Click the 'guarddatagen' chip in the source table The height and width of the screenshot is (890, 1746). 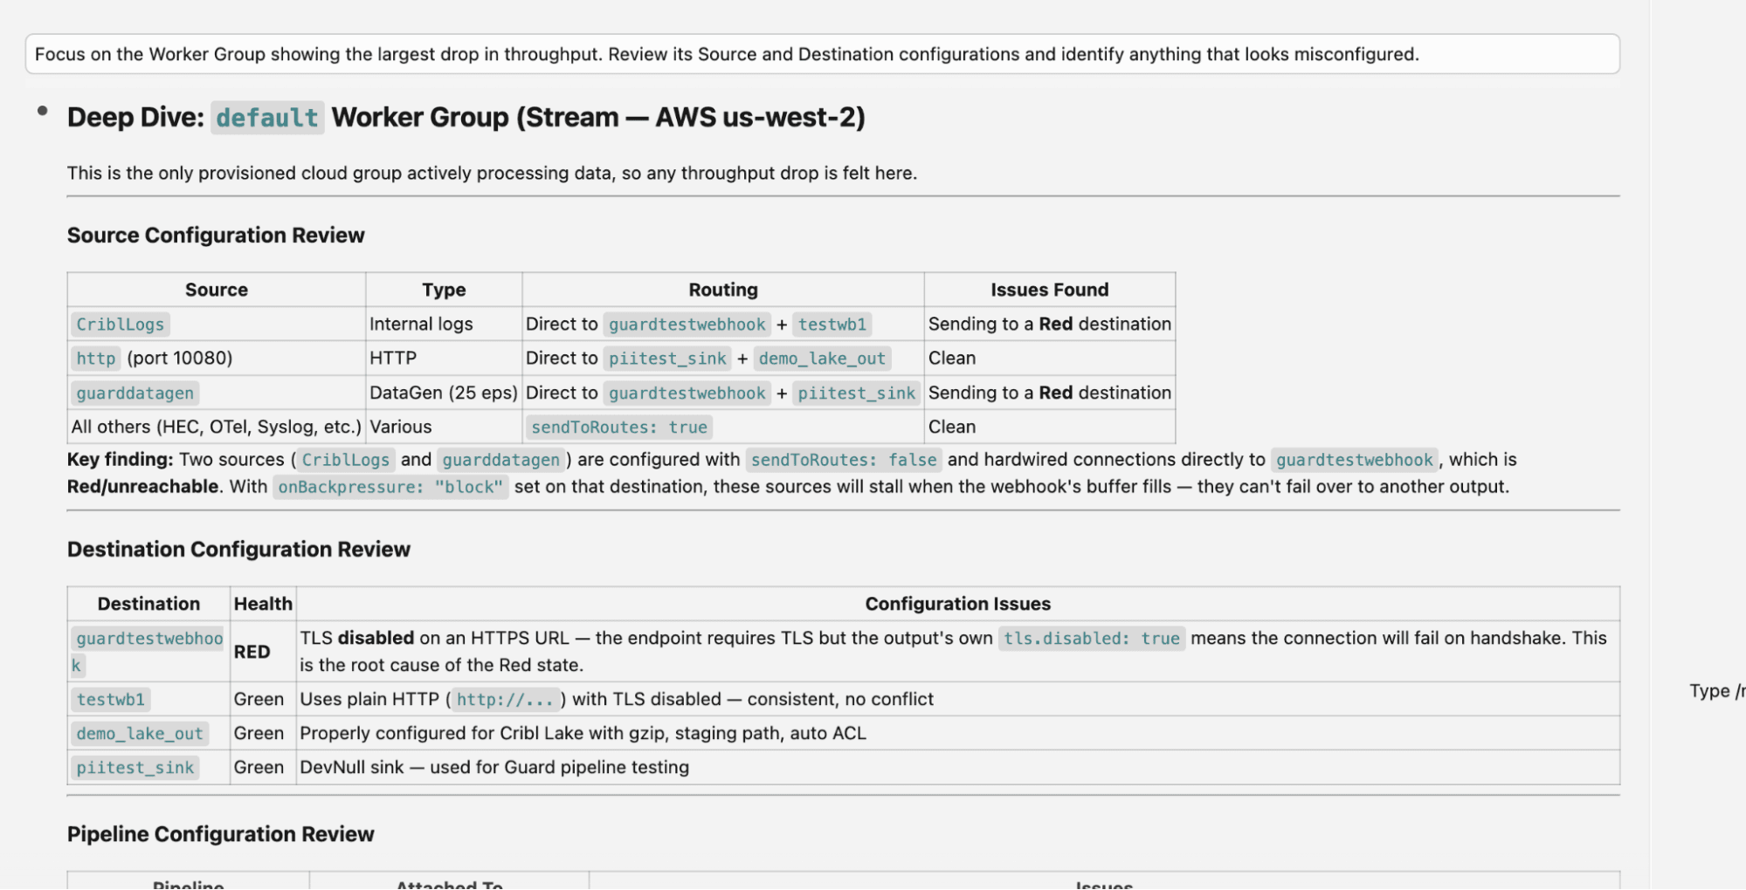pos(135,394)
